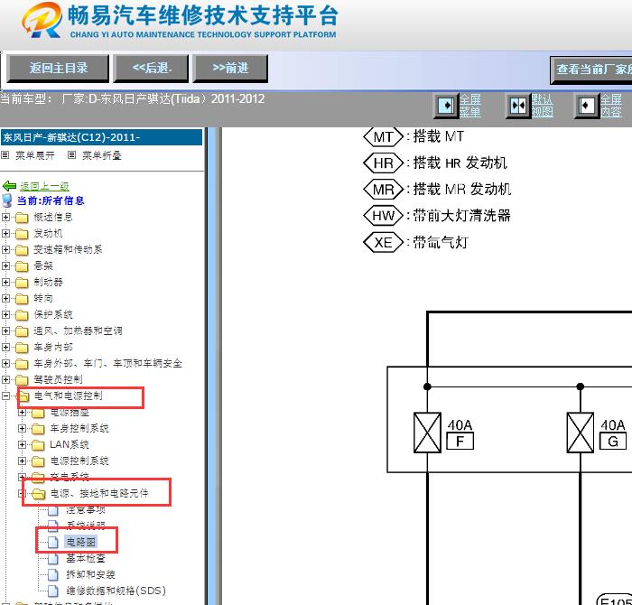Click the 概述信息 folder icon
Viewport: 632px width, 605px height.
click(x=22, y=218)
